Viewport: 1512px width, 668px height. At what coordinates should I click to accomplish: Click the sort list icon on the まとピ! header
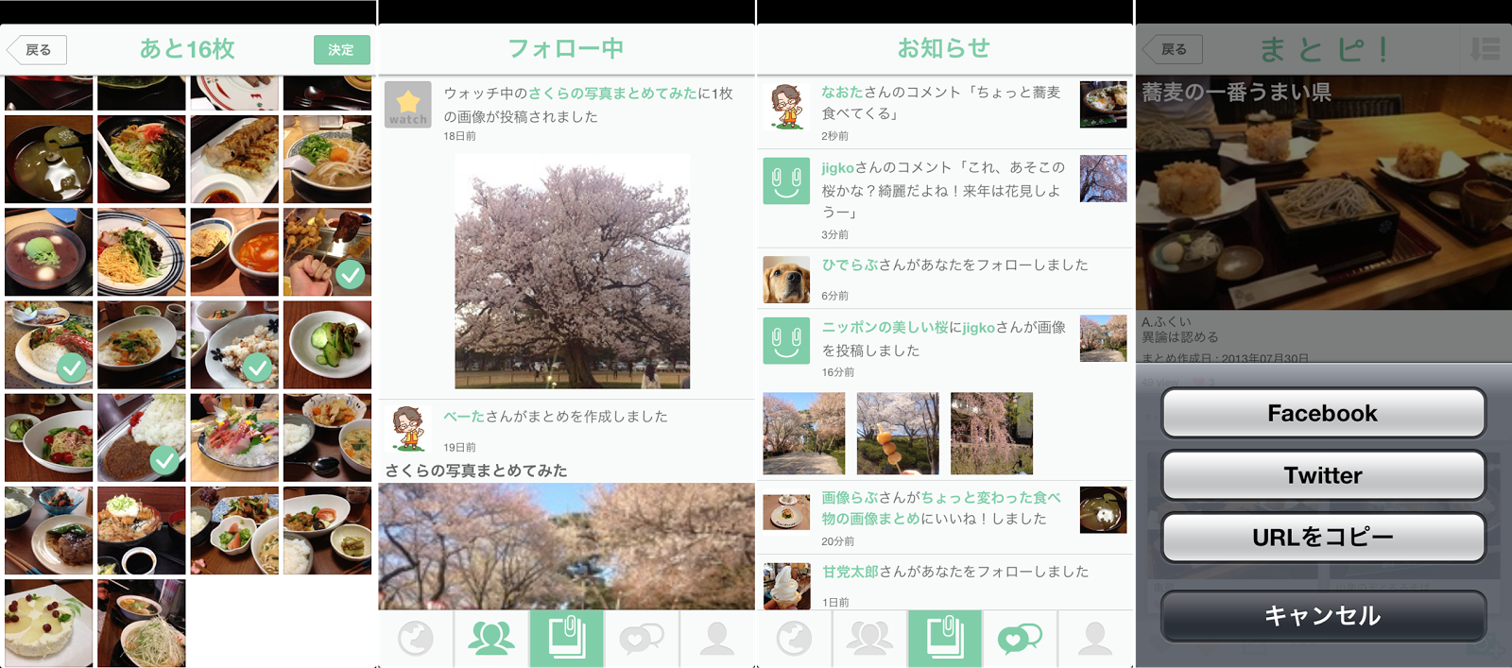[1485, 49]
